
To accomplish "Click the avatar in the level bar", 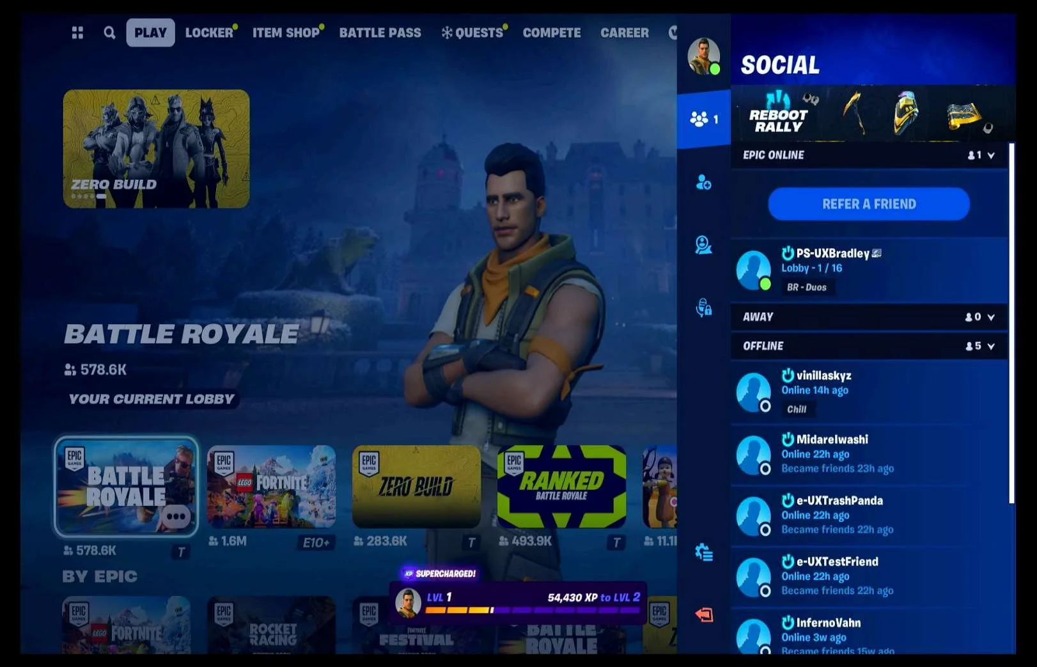I will [x=408, y=603].
